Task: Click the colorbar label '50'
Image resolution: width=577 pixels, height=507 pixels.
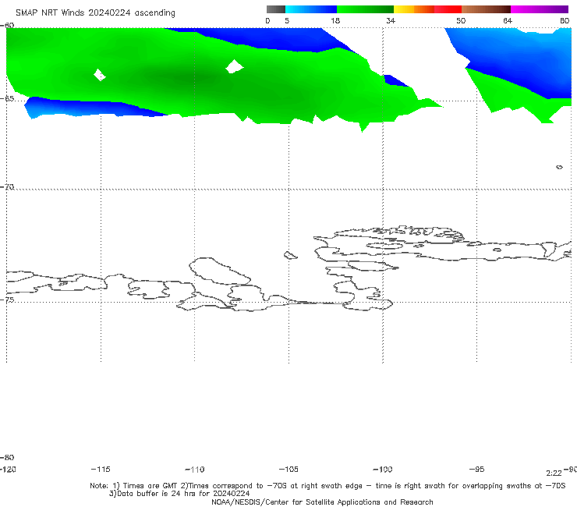Action: pyautogui.click(x=461, y=20)
